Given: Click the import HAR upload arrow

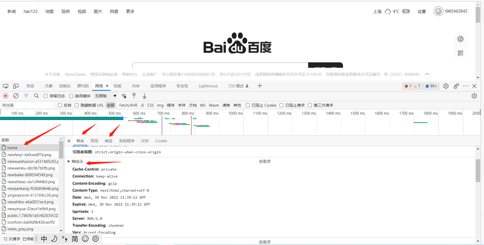Looking at the screenshot, I should (134, 96).
